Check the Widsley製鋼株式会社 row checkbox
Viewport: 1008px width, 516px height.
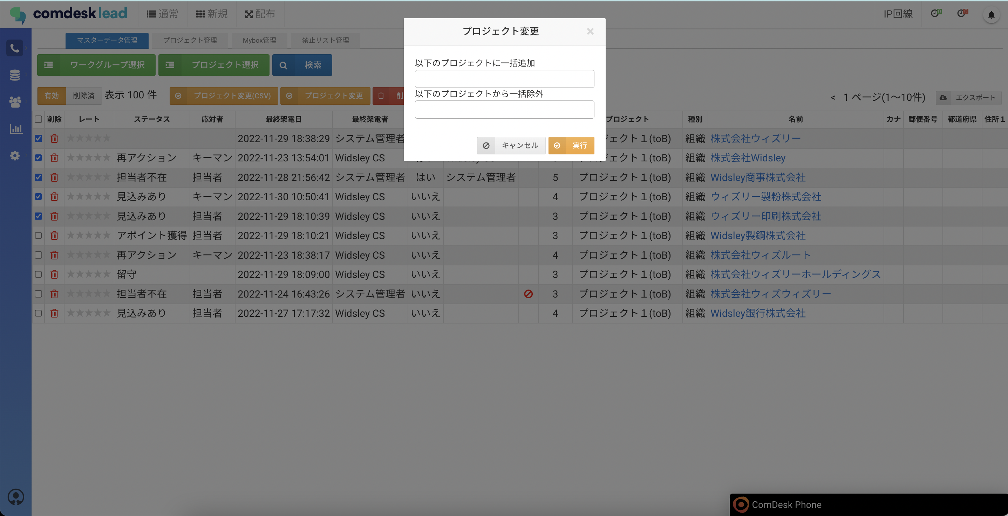38,236
